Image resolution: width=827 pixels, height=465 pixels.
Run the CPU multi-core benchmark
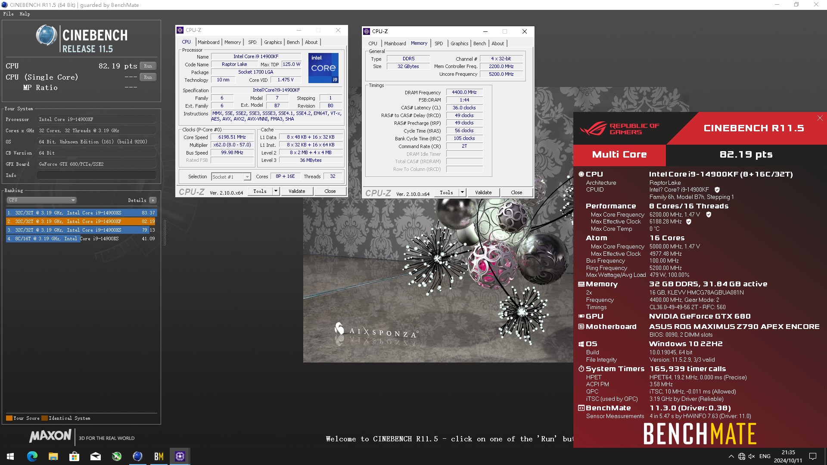point(148,66)
